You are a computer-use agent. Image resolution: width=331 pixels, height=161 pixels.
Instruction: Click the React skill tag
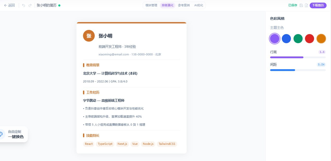(89, 144)
